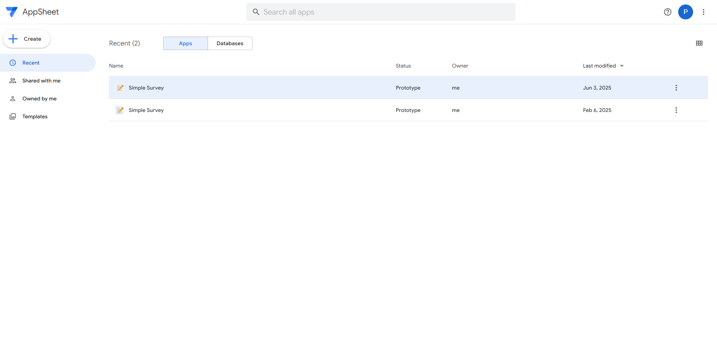This screenshot has height=340, width=717.
Task: Open your profile avatar menu
Action: click(685, 12)
